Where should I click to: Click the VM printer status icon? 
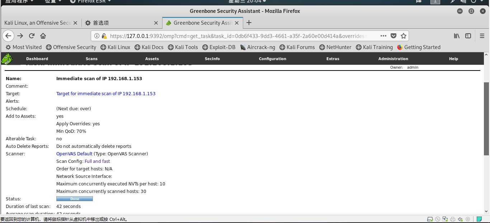[x=453, y=219]
